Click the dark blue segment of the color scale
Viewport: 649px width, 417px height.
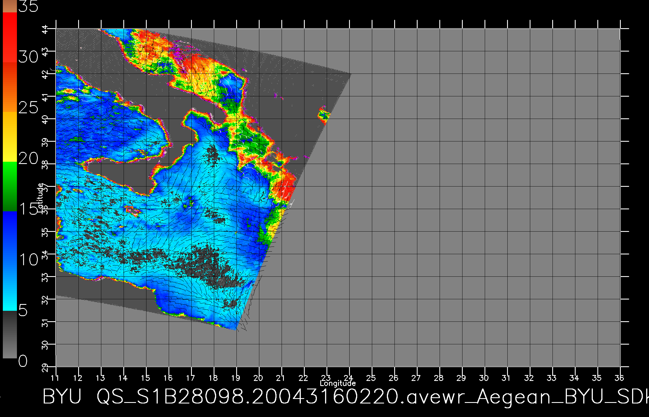click(10, 236)
